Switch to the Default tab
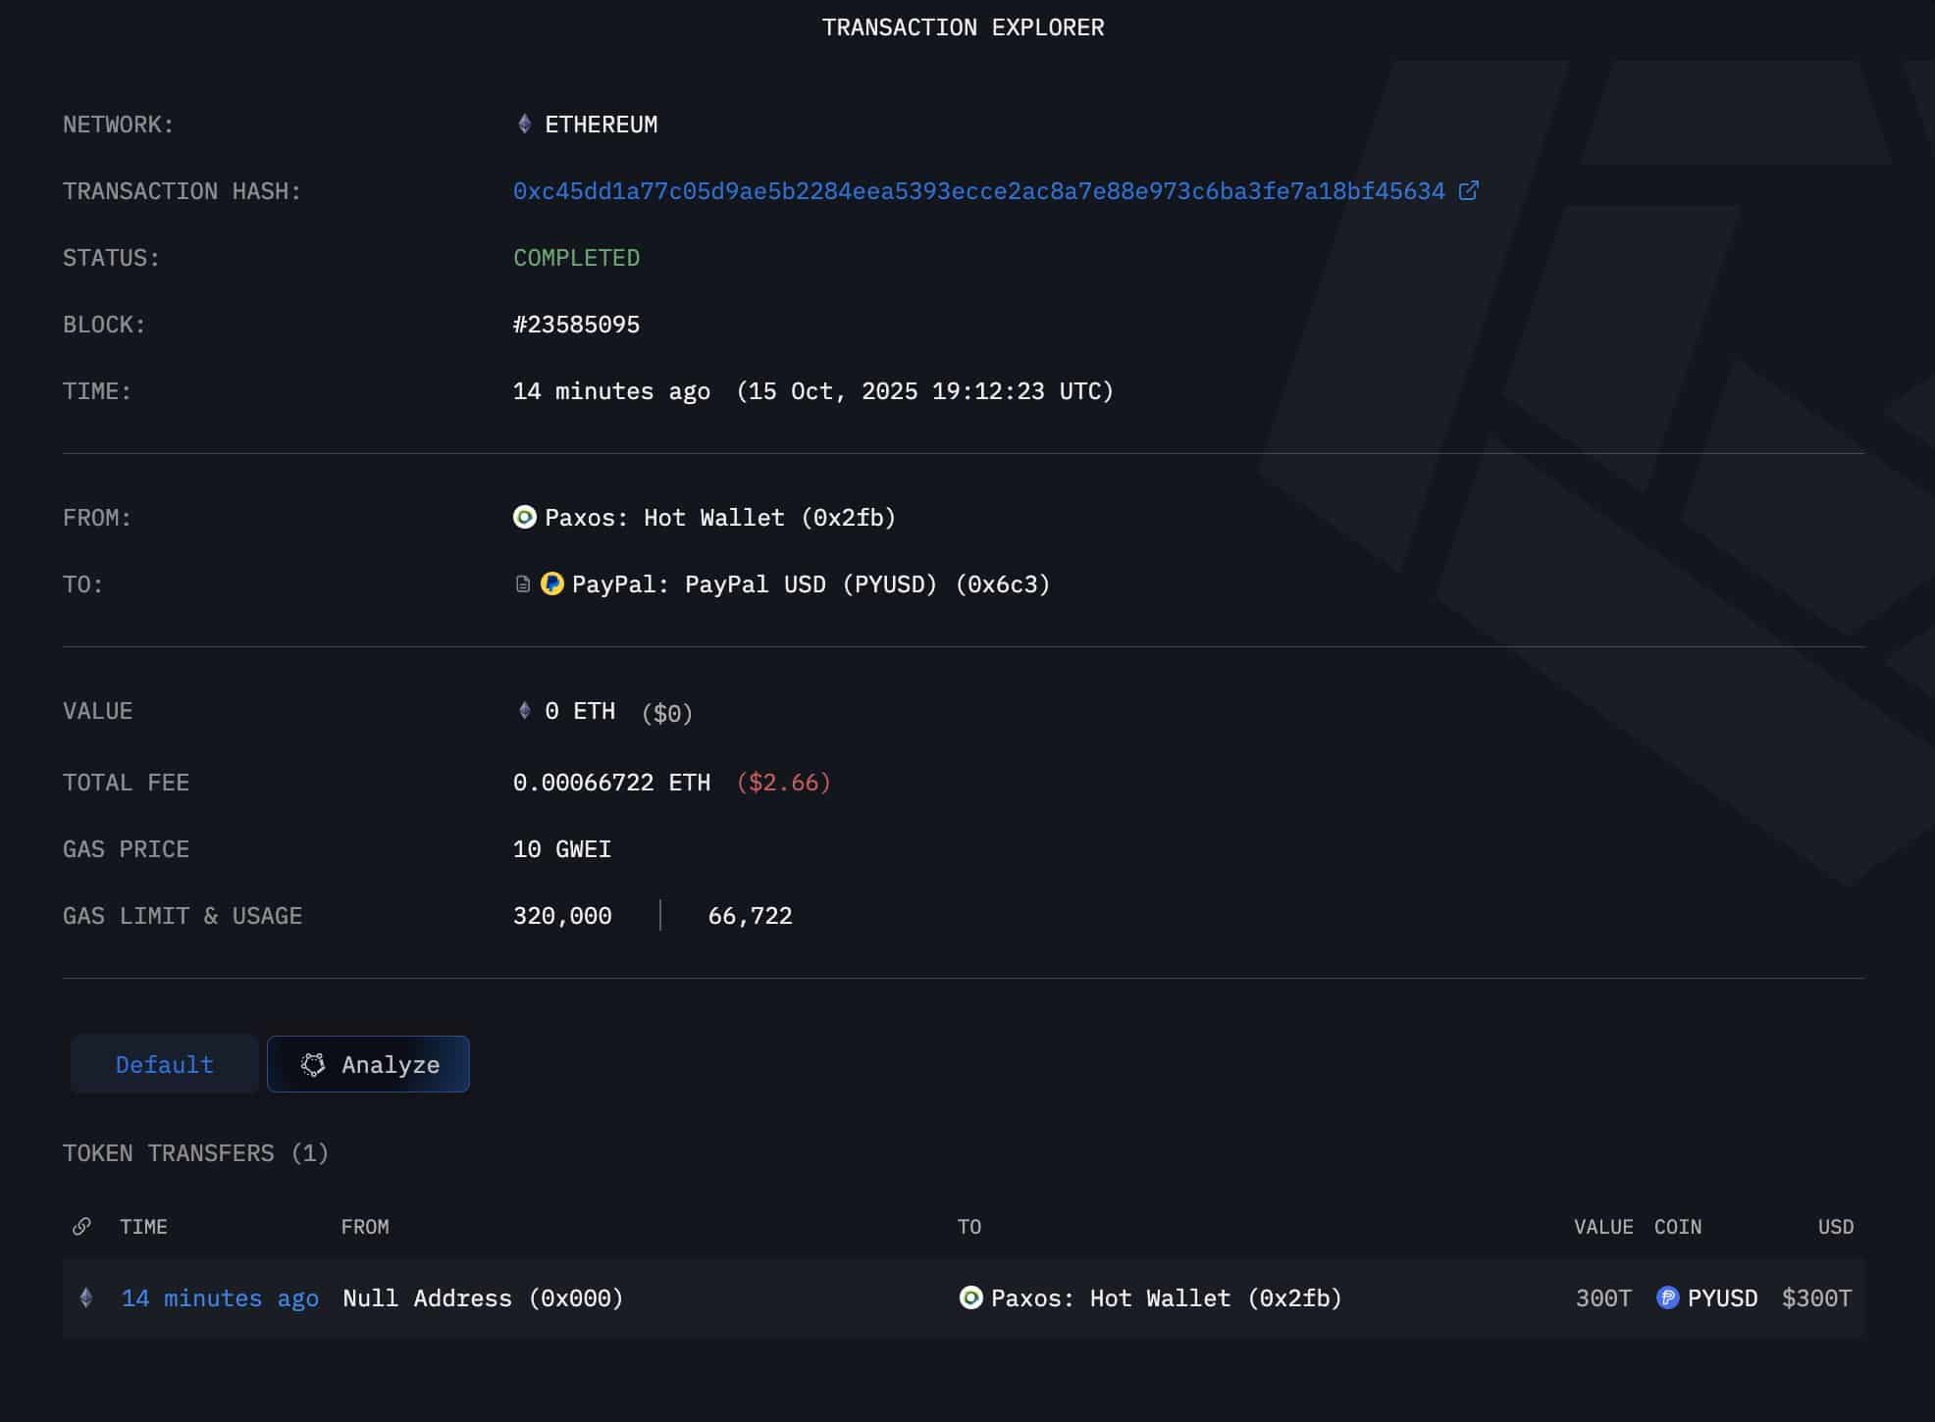This screenshot has width=1935, height=1422. [x=164, y=1064]
